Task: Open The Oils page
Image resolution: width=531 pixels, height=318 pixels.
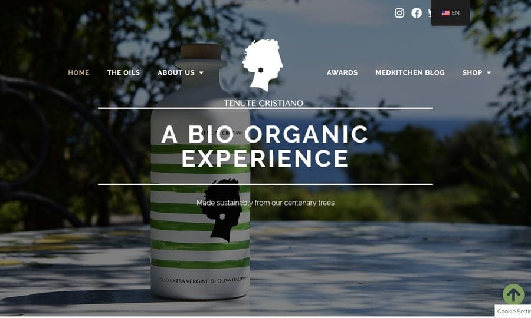Action: coord(123,72)
